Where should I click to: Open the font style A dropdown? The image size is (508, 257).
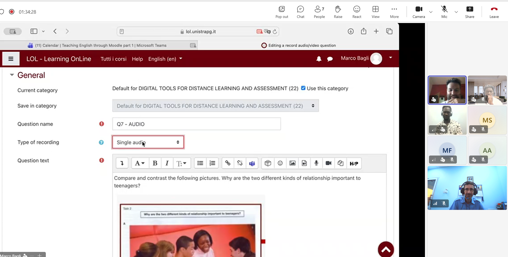140,163
